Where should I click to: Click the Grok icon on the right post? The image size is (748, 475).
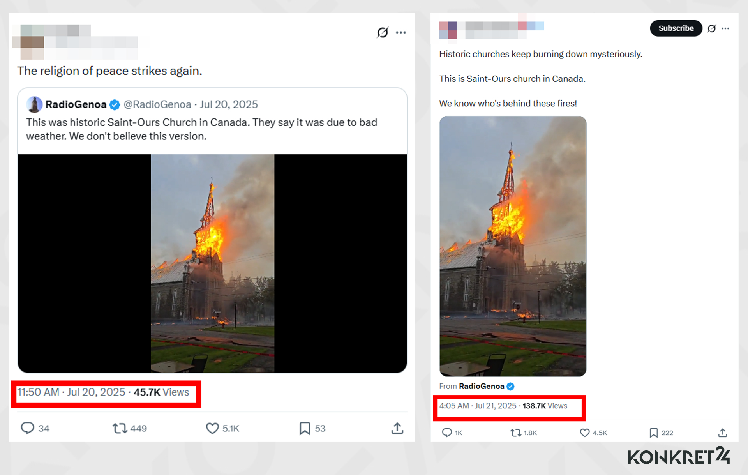[x=713, y=28]
